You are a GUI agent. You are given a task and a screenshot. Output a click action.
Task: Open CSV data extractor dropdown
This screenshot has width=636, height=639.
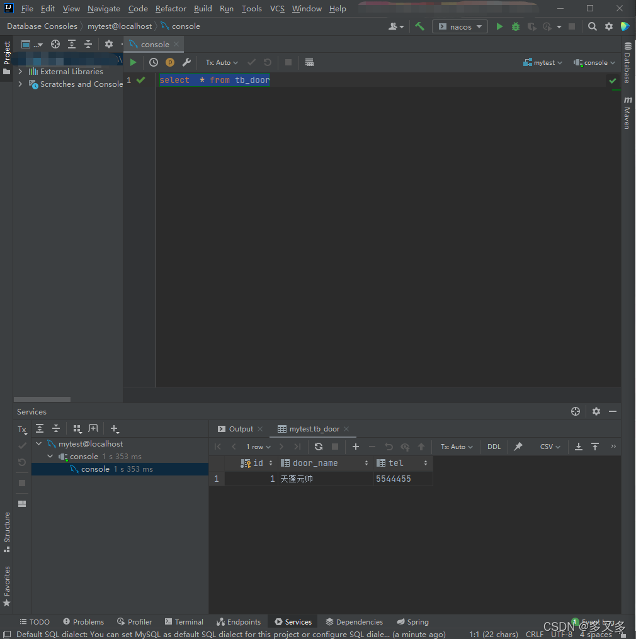point(550,447)
